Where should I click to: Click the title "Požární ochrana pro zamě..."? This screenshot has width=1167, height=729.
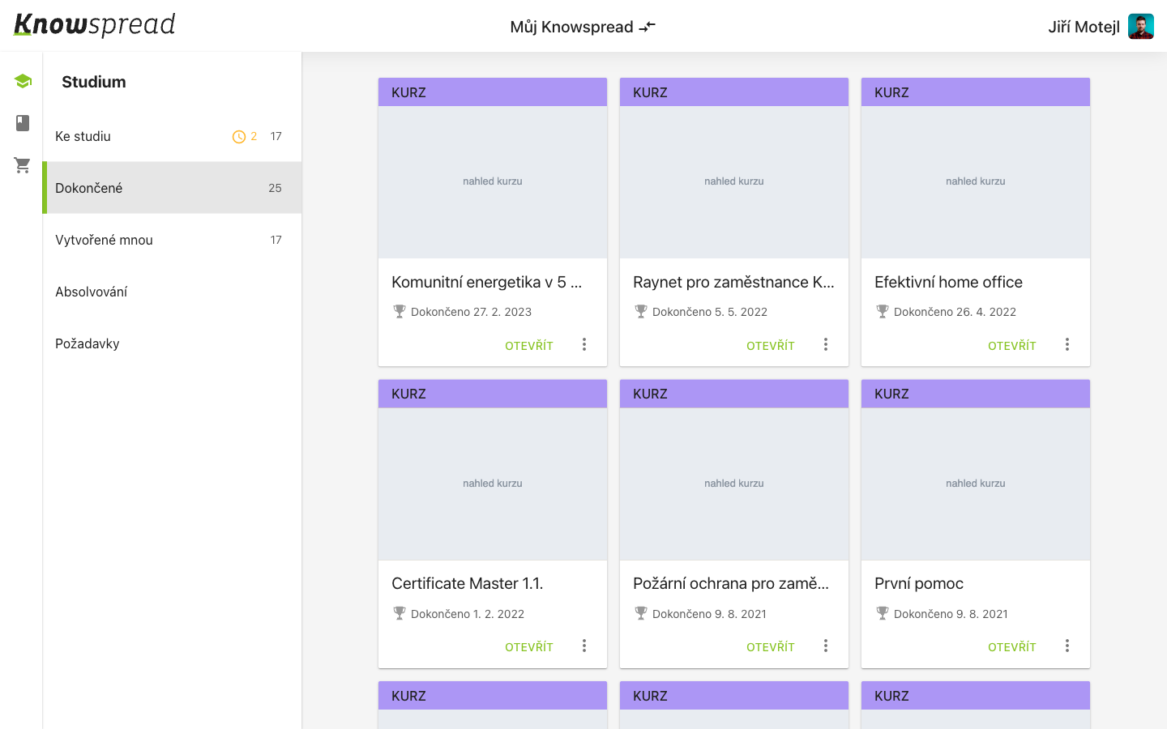731,583
